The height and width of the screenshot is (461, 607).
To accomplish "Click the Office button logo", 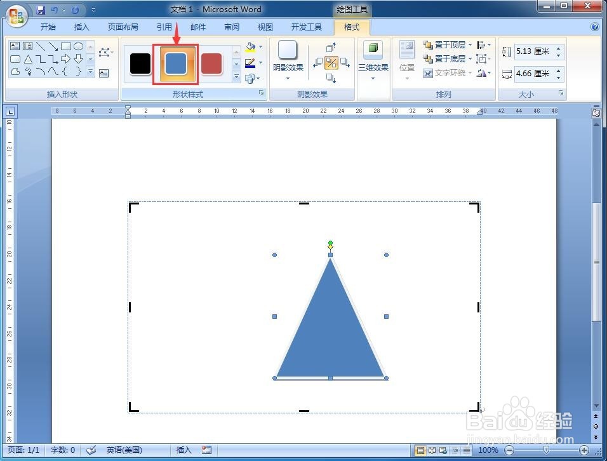I will pos(17,17).
